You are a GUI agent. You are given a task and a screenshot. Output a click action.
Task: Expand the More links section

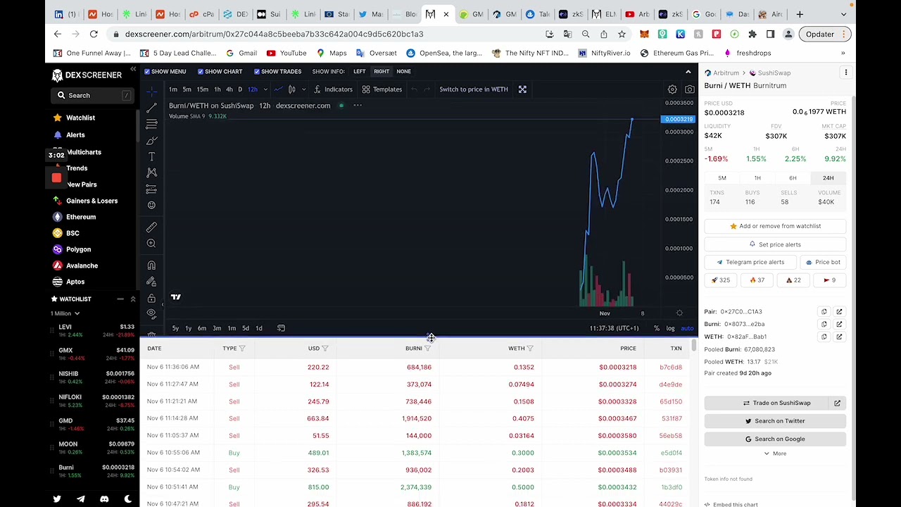coord(774,453)
